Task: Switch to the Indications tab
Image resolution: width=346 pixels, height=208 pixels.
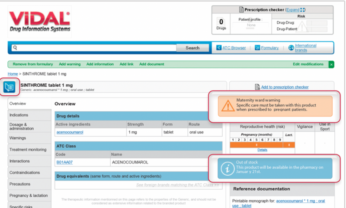Action: [x=29, y=115]
